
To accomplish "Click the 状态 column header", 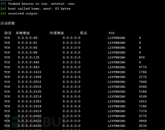I will point(83,33).
